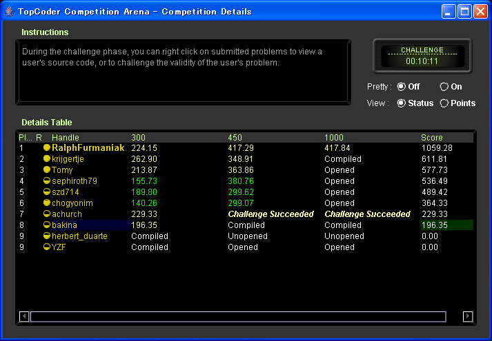Select handle Tomy
The height and width of the screenshot is (341, 492).
pos(62,170)
